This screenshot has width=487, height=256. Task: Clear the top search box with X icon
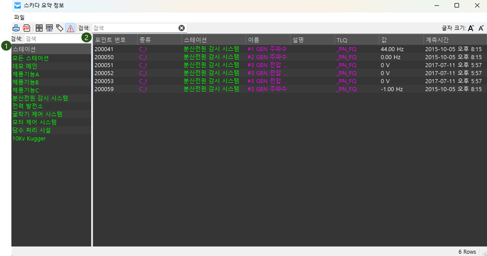[181, 28]
